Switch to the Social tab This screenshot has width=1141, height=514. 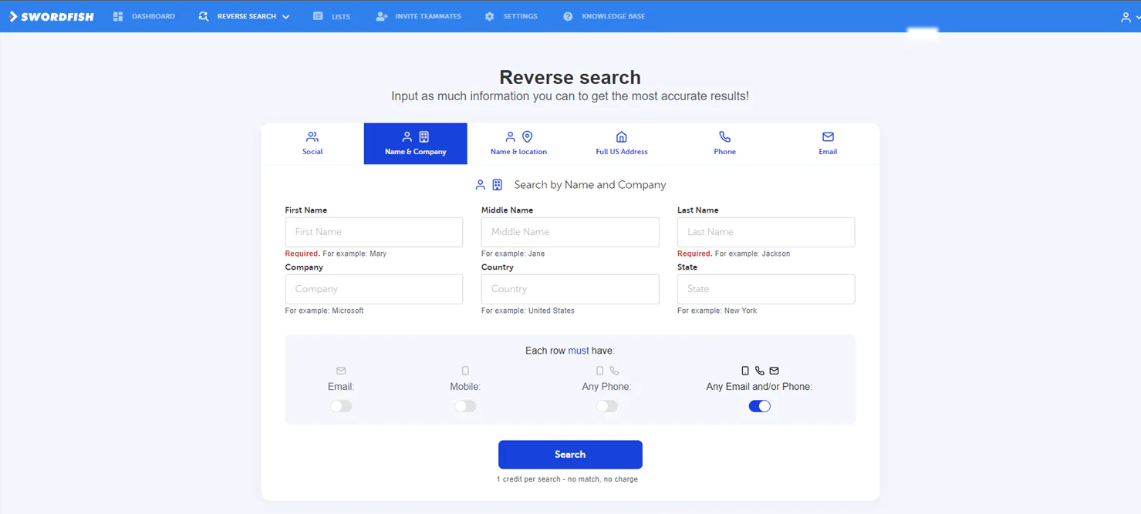tap(312, 143)
